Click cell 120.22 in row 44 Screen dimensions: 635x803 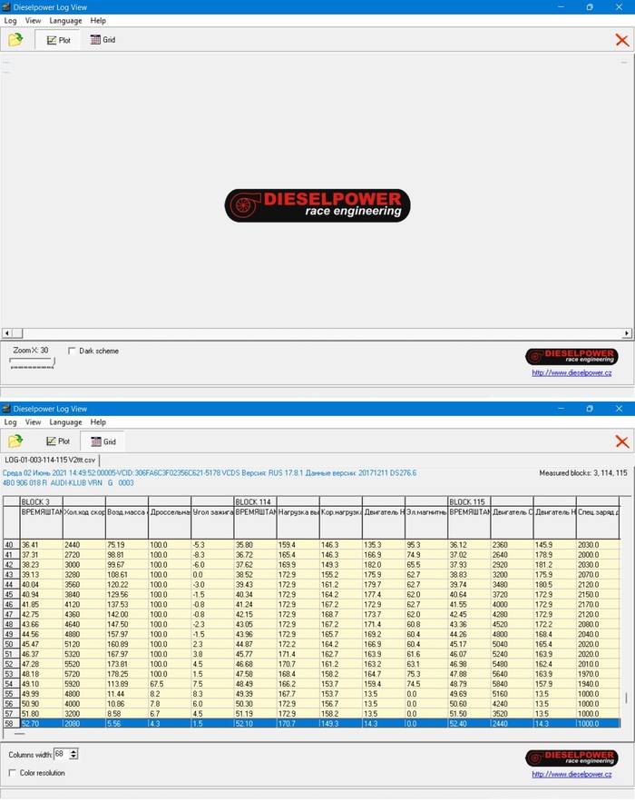point(127,584)
